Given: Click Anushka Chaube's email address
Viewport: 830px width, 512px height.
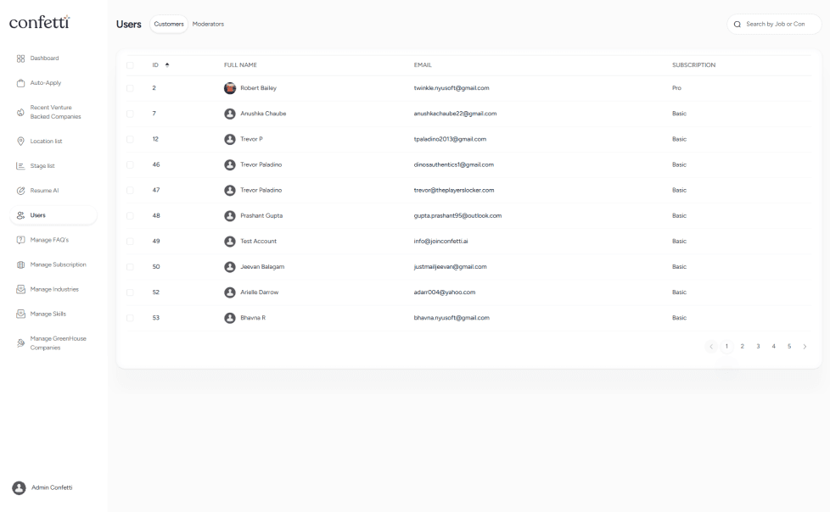Looking at the screenshot, I should (x=455, y=113).
